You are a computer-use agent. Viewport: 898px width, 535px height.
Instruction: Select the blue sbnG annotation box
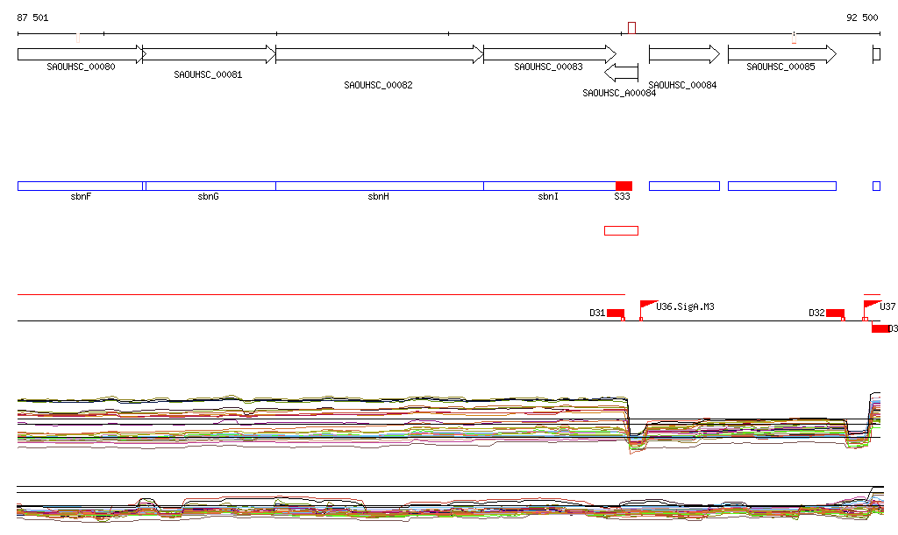(x=210, y=186)
